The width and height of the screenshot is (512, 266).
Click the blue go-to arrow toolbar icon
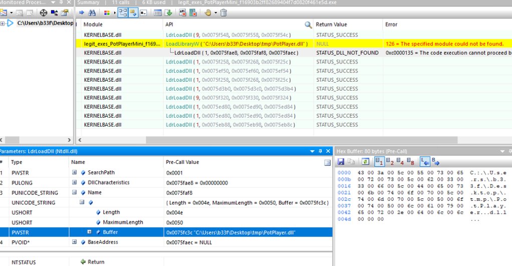pos(82,13)
